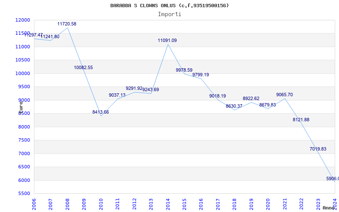Image resolution: width=339 pixels, height=212 pixels.
Task: Click x-axis year 2022
Action: (x=301, y=204)
